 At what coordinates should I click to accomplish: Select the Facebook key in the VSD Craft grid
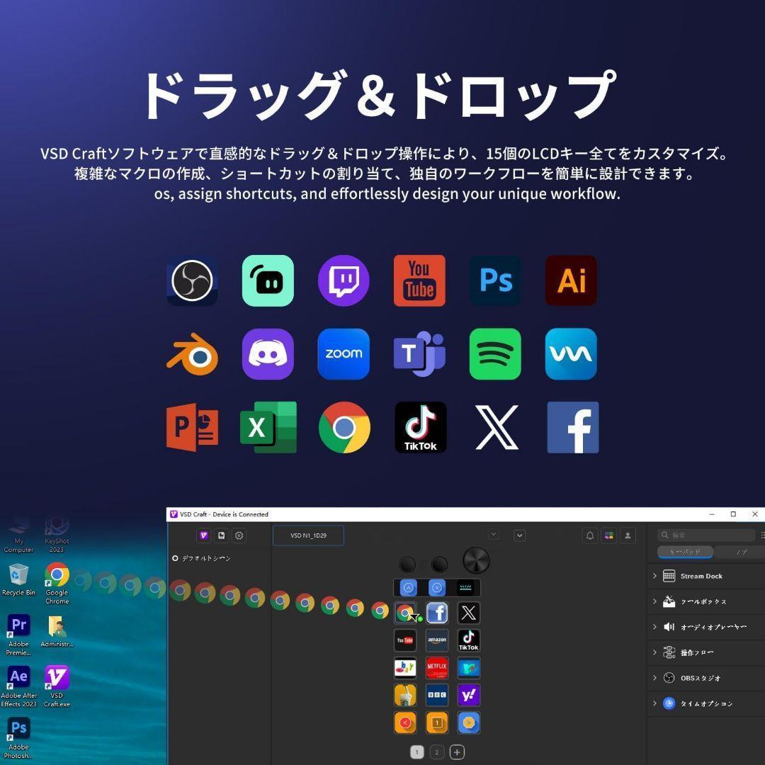[x=437, y=613]
